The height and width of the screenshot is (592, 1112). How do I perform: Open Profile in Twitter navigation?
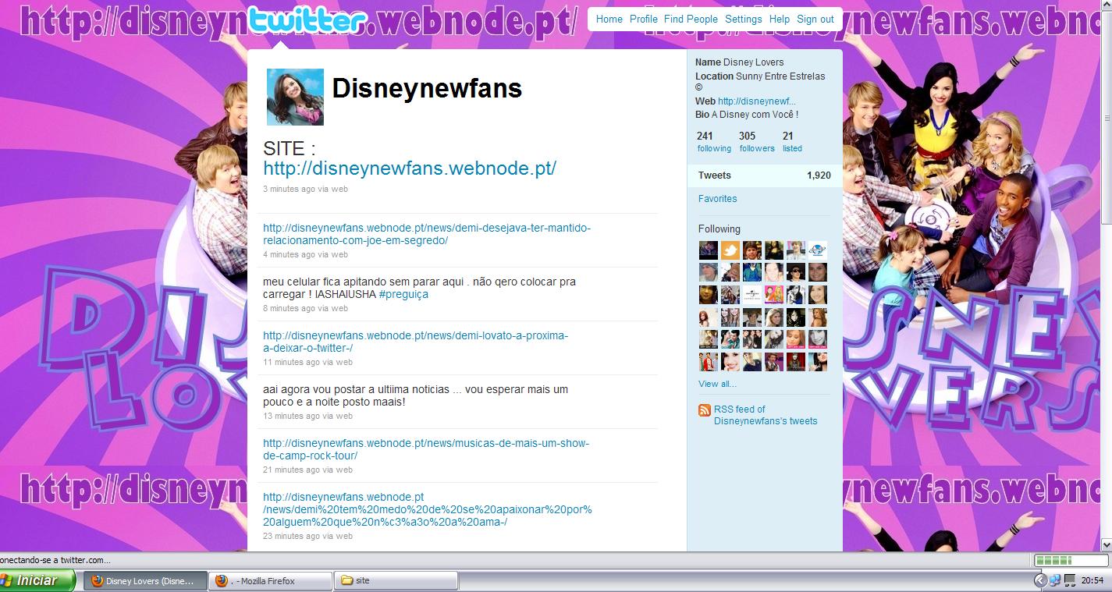point(644,19)
